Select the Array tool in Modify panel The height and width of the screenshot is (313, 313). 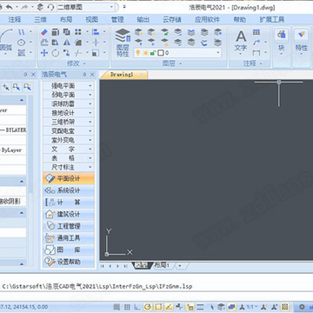coord(78,32)
